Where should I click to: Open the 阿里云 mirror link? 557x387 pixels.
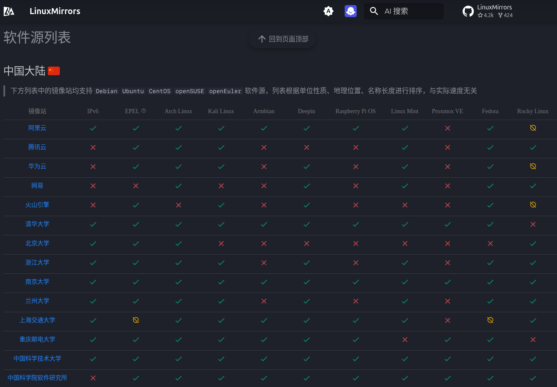point(38,128)
